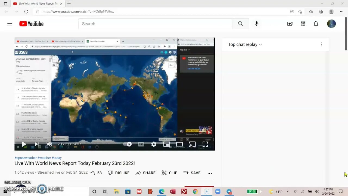Open Windows Task View
Image resolution: width=348 pixels, height=196 pixels.
105,192
